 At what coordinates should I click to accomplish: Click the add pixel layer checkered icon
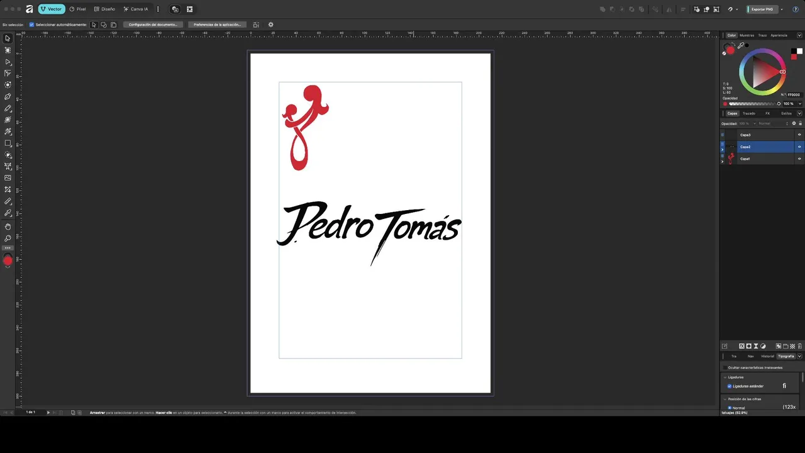coord(792,346)
